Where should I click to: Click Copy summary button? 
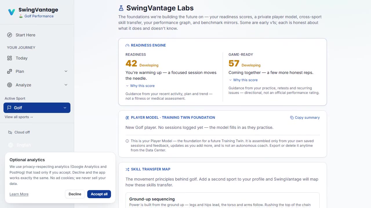click(x=305, y=118)
